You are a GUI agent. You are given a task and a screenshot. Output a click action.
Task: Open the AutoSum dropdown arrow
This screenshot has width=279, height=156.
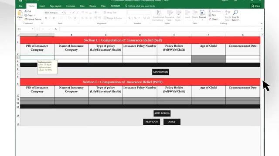tap(223, 11)
